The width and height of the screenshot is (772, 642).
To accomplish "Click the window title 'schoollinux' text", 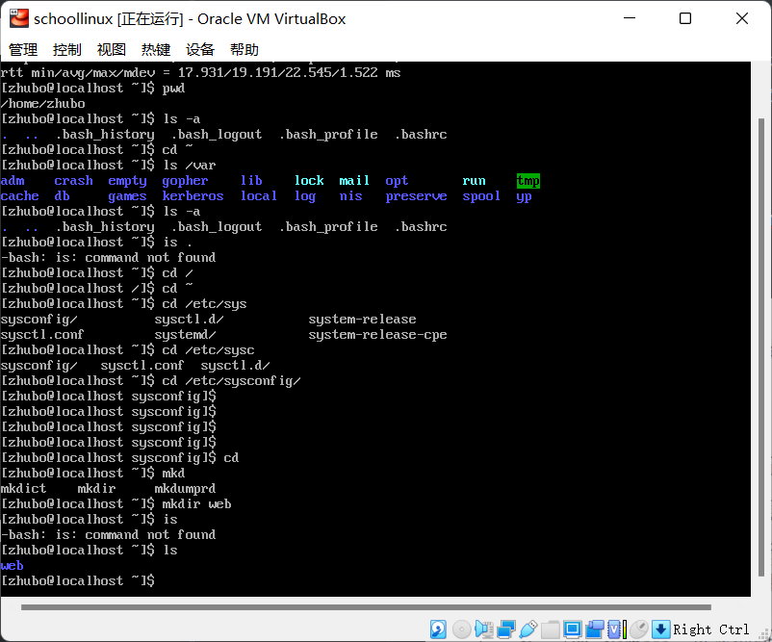I will (x=73, y=18).
